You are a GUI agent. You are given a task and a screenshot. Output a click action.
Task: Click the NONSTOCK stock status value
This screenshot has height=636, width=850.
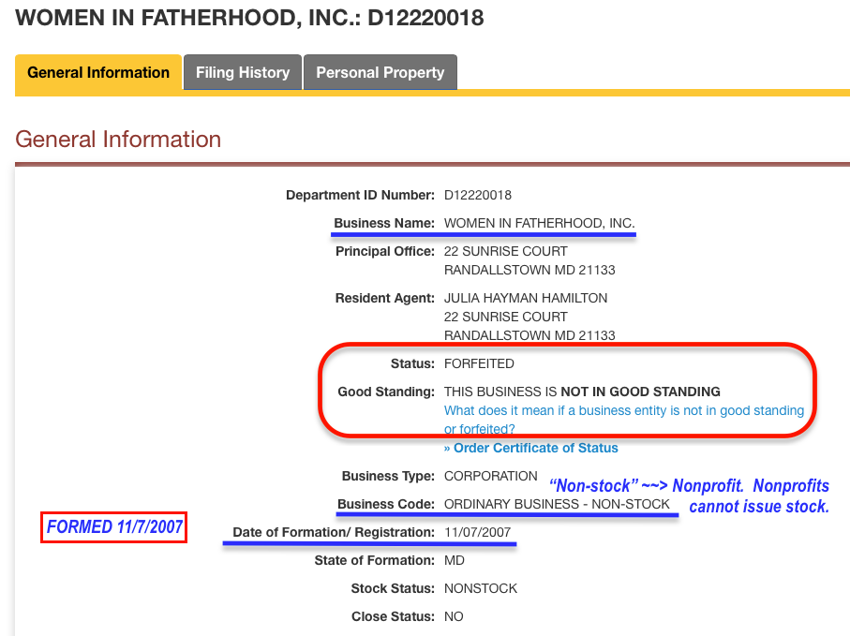481,588
